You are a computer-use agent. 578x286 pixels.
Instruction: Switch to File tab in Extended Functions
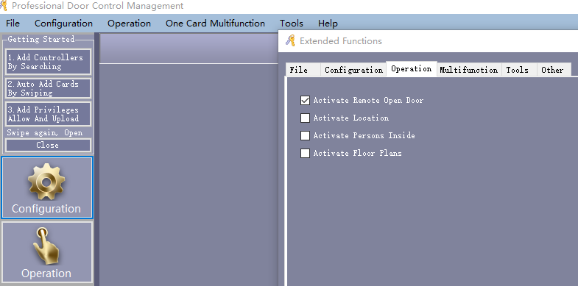(x=303, y=70)
